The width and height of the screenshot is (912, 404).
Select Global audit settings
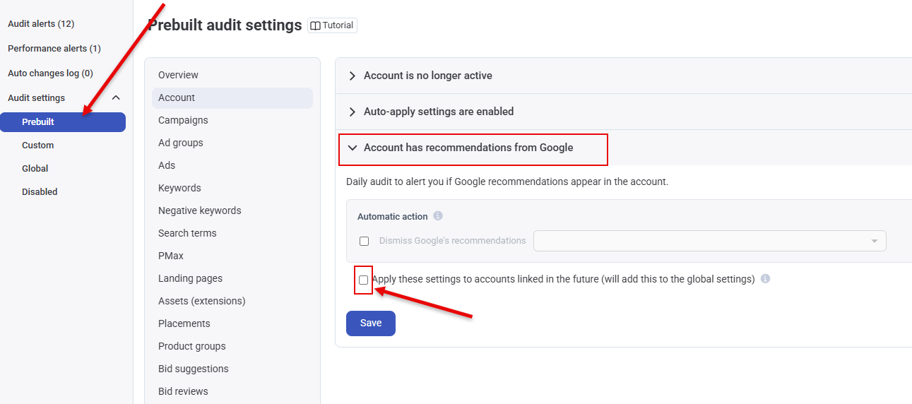pyautogui.click(x=35, y=169)
